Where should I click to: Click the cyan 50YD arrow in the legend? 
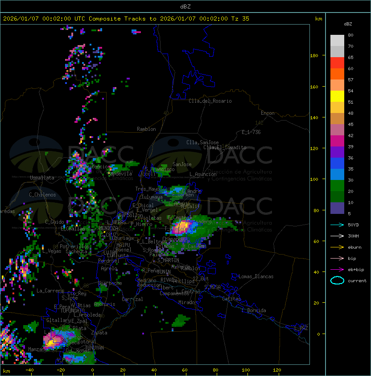tap(337, 225)
